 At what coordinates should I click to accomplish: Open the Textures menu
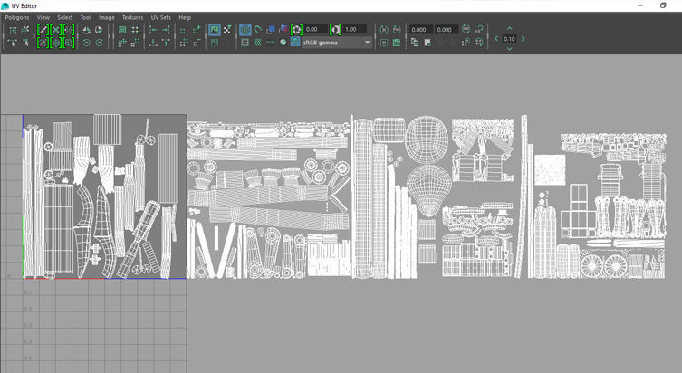132,17
